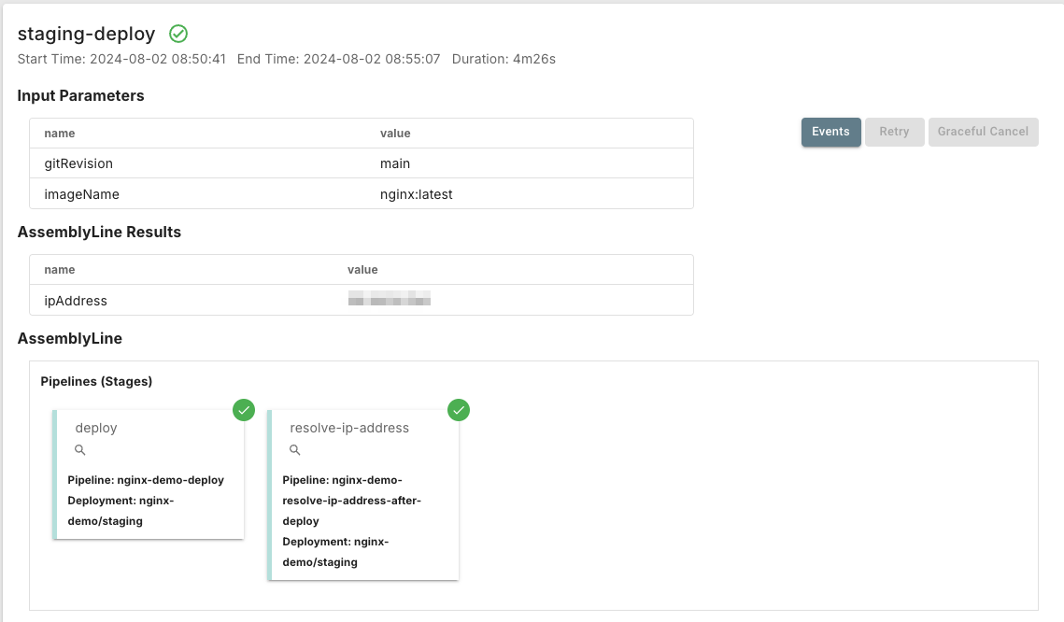This screenshot has height=622, width=1064.
Task: Open details with resolve-ip-address magnifier icon
Action: 294,450
